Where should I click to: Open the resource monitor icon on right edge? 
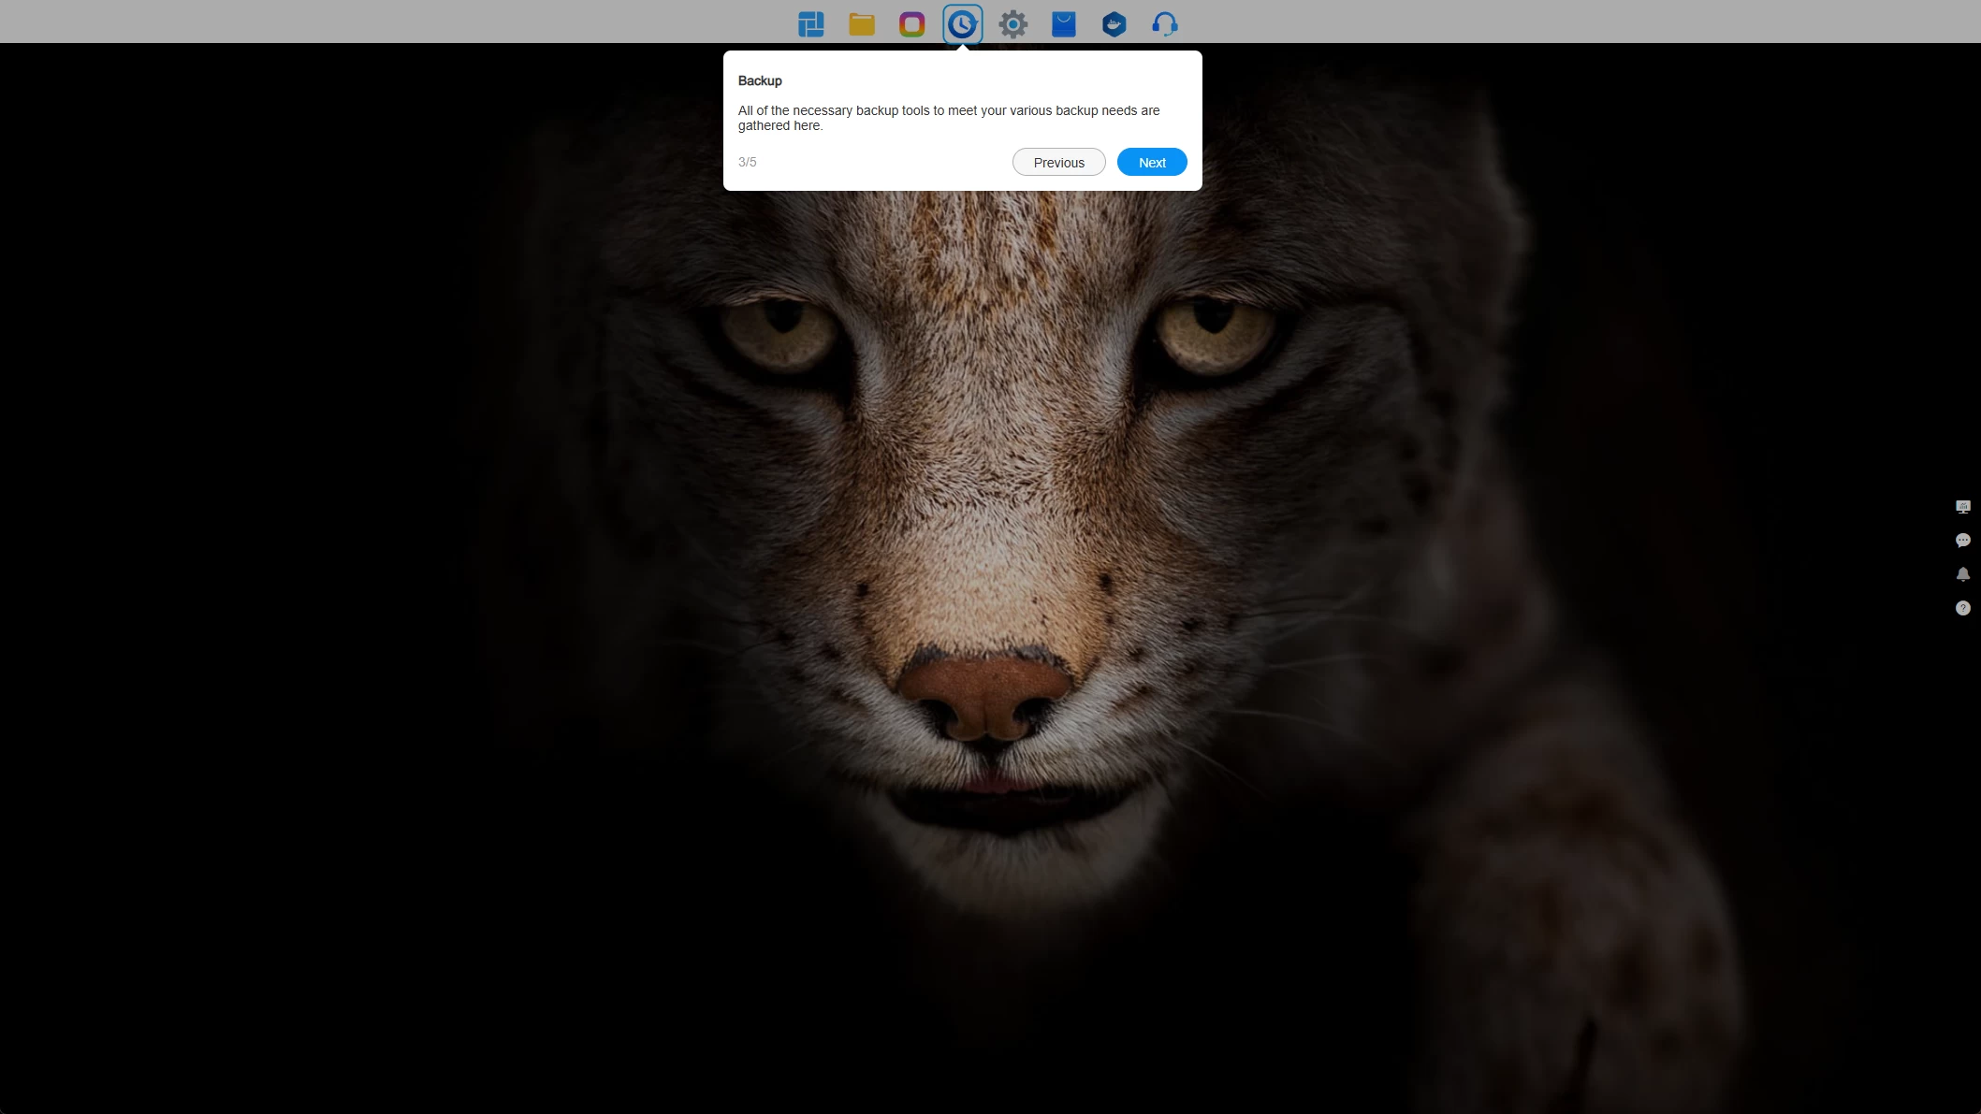[x=1963, y=507]
